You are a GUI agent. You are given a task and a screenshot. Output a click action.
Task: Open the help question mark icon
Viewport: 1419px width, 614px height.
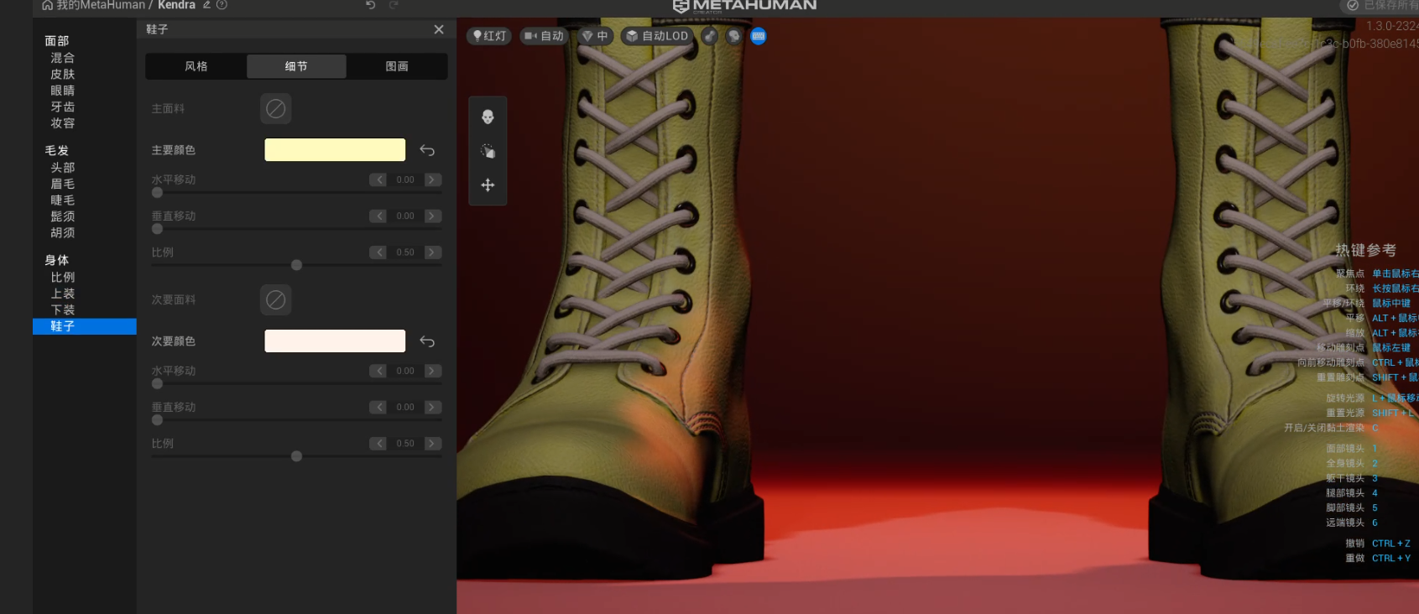click(222, 5)
